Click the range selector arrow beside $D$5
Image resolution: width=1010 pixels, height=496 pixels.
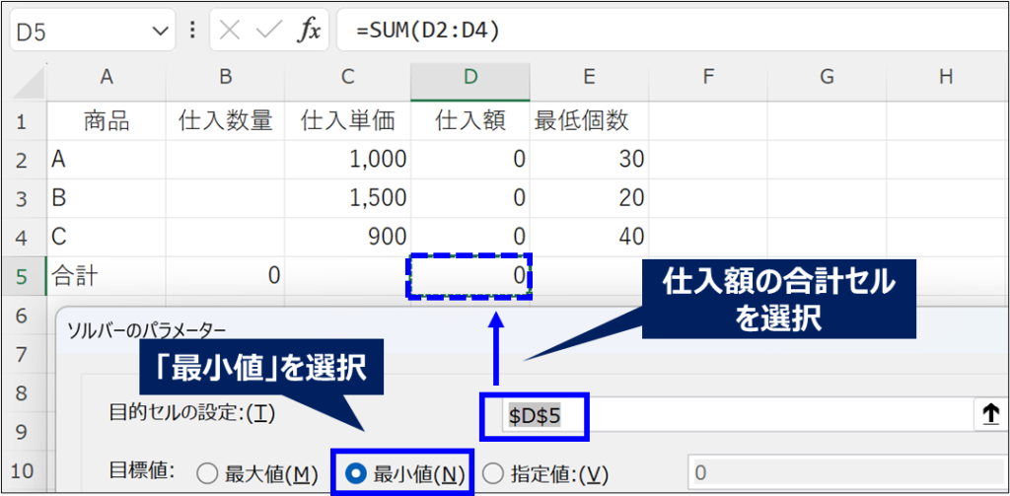click(x=990, y=416)
